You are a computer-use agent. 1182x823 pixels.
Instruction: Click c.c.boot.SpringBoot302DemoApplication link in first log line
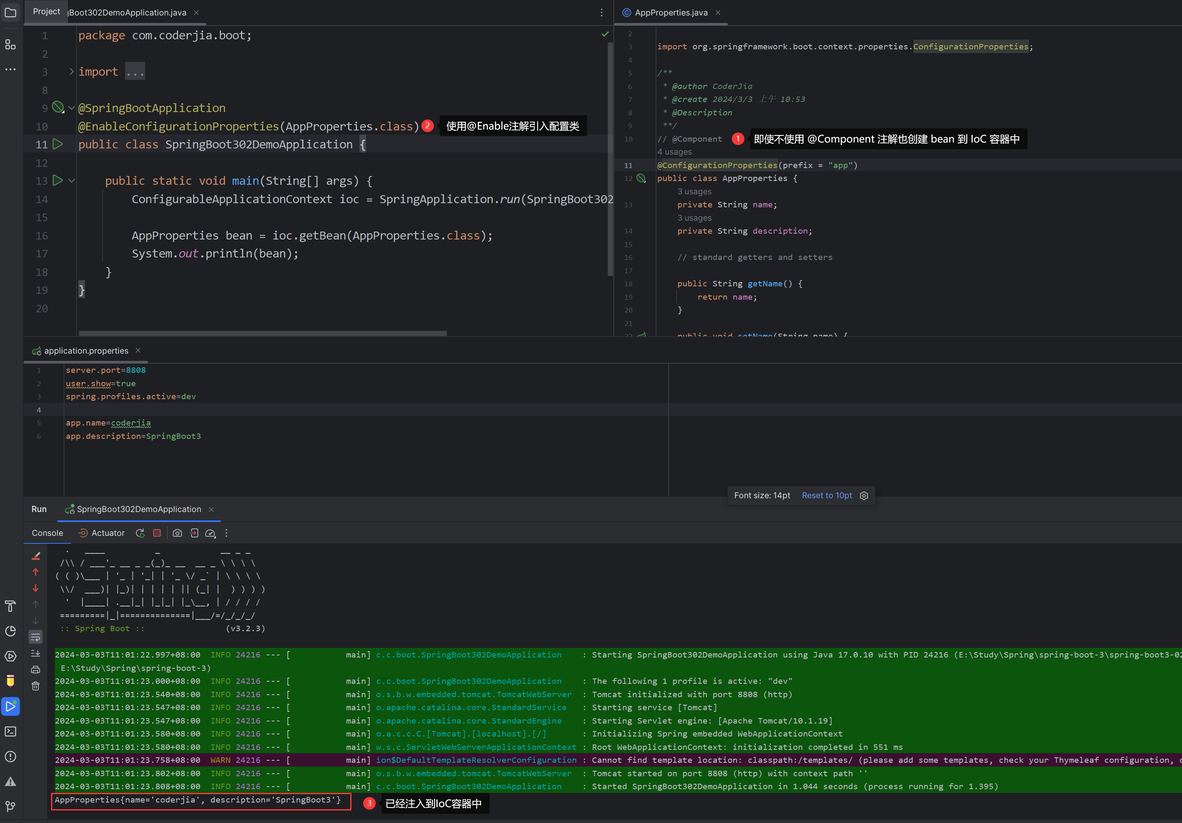[x=469, y=655]
